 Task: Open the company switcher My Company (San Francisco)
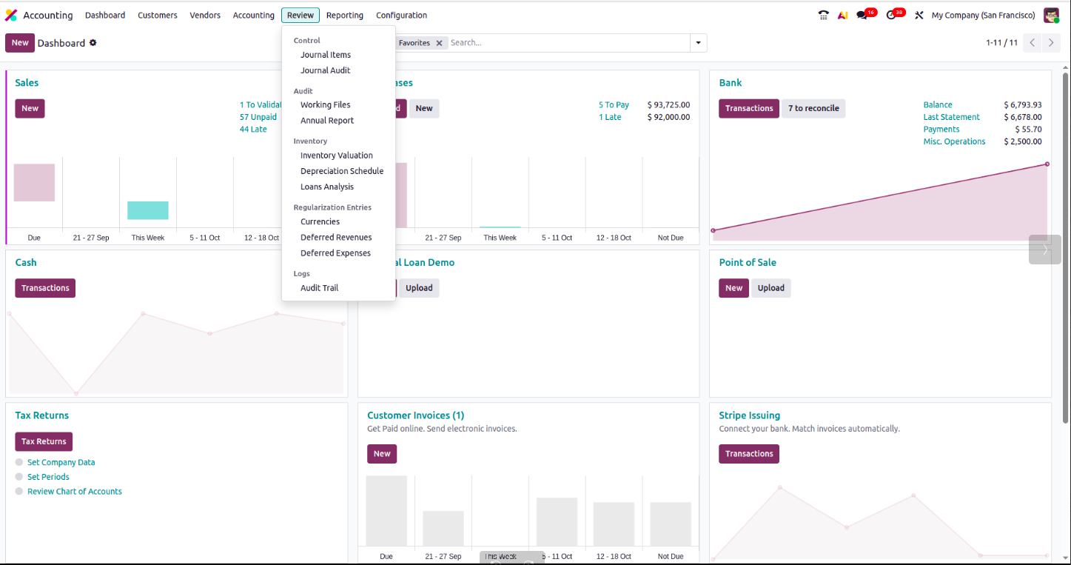point(983,15)
